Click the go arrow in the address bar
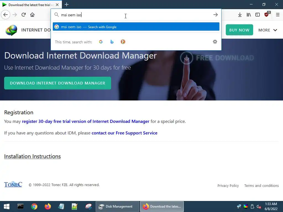This screenshot has height=212, width=283. tap(215, 15)
